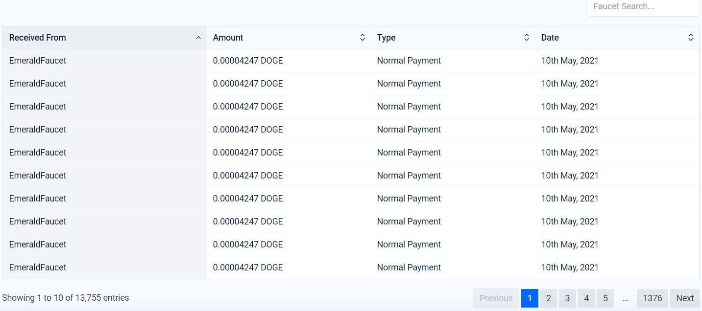Go to page 3 of results

[x=567, y=298]
